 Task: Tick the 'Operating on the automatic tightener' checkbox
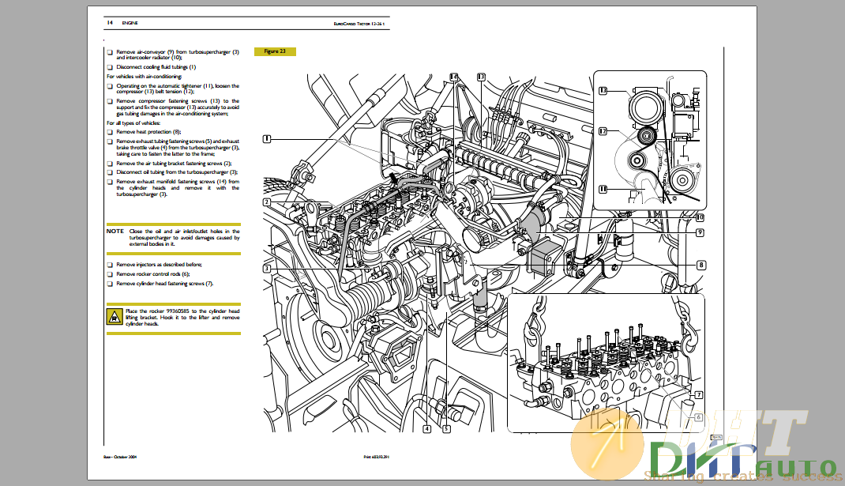pyautogui.click(x=110, y=86)
